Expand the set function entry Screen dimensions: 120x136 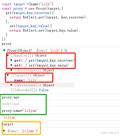click(x=11, y=65)
